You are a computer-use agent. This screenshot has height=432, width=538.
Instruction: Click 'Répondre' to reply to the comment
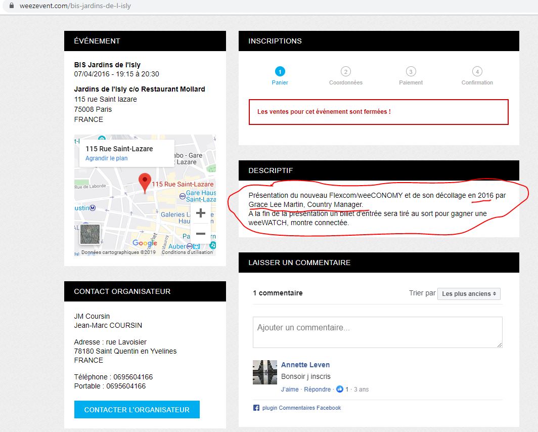point(317,390)
